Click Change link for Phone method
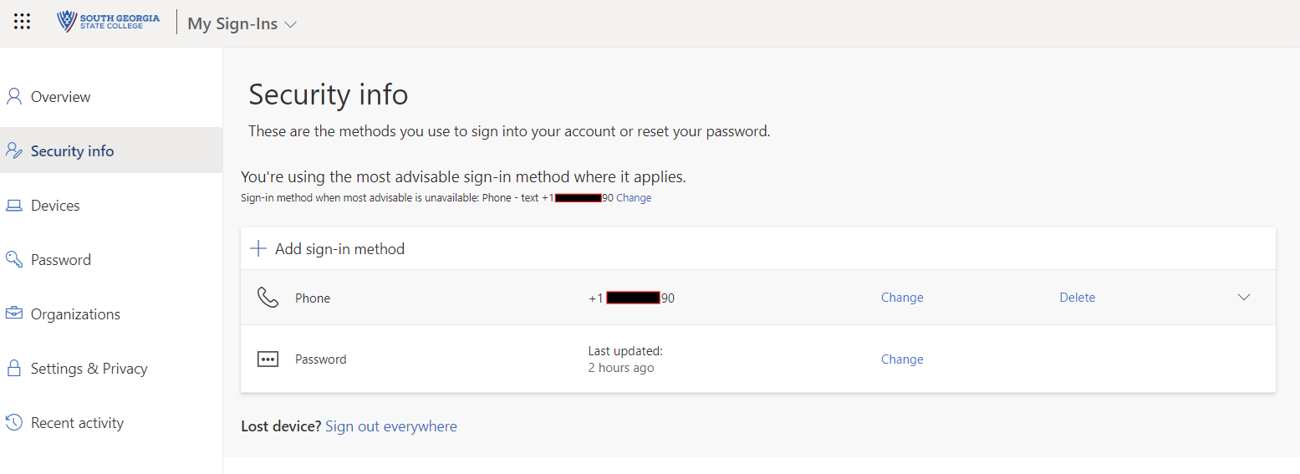This screenshot has width=1300, height=474. (902, 298)
